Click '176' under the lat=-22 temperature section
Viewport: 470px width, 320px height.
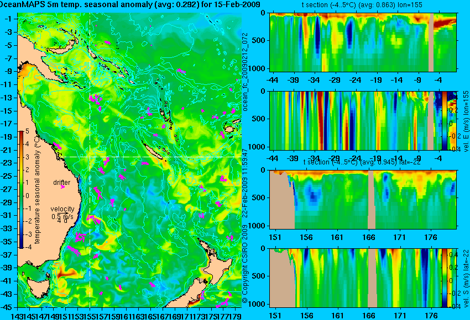(431, 237)
